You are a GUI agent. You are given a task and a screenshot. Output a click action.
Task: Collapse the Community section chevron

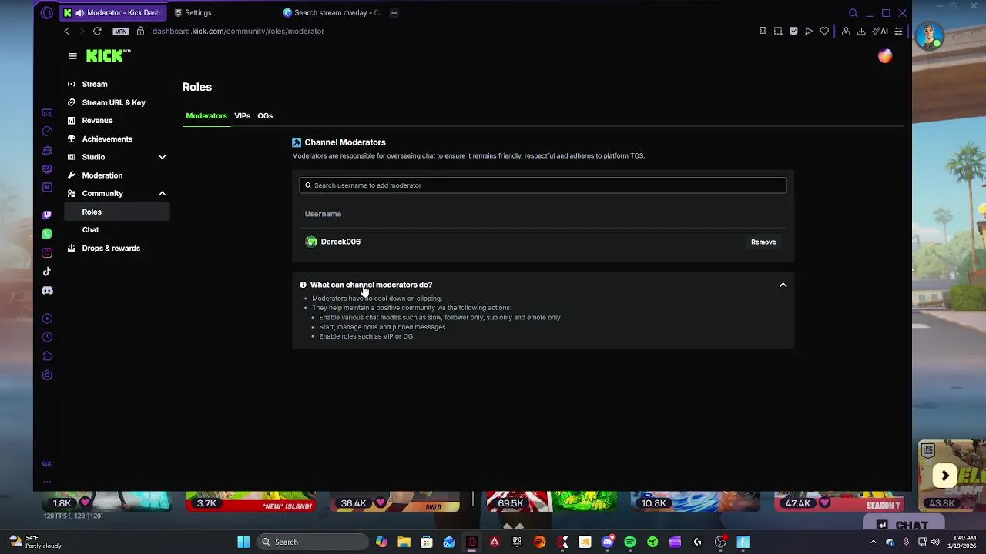click(162, 193)
